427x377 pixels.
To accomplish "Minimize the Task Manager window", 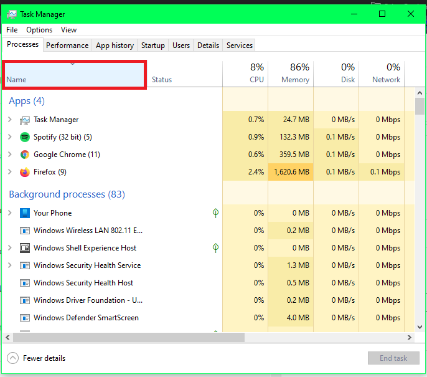I will 354,14.
